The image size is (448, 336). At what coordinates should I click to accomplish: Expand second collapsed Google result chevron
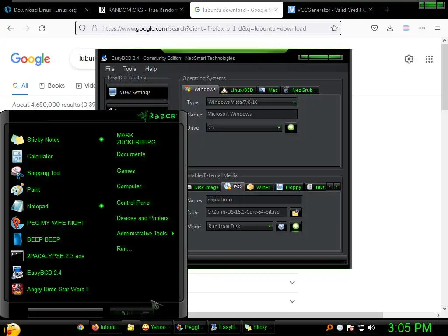click(292, 301)
